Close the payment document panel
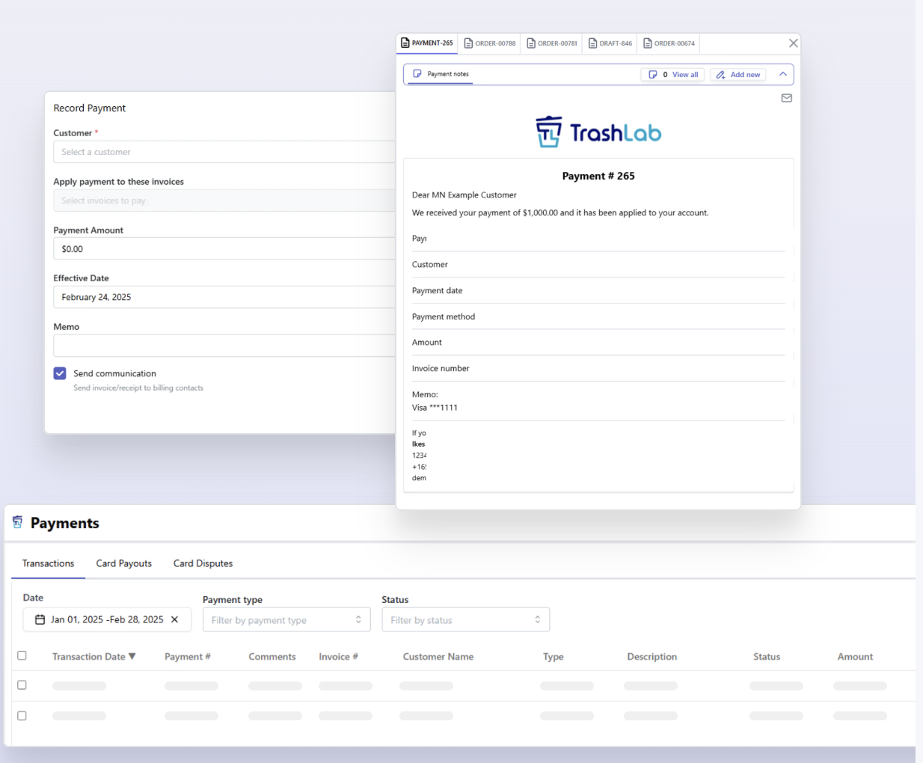Screen dimensions: 923x763 click(x=793, y=43)
